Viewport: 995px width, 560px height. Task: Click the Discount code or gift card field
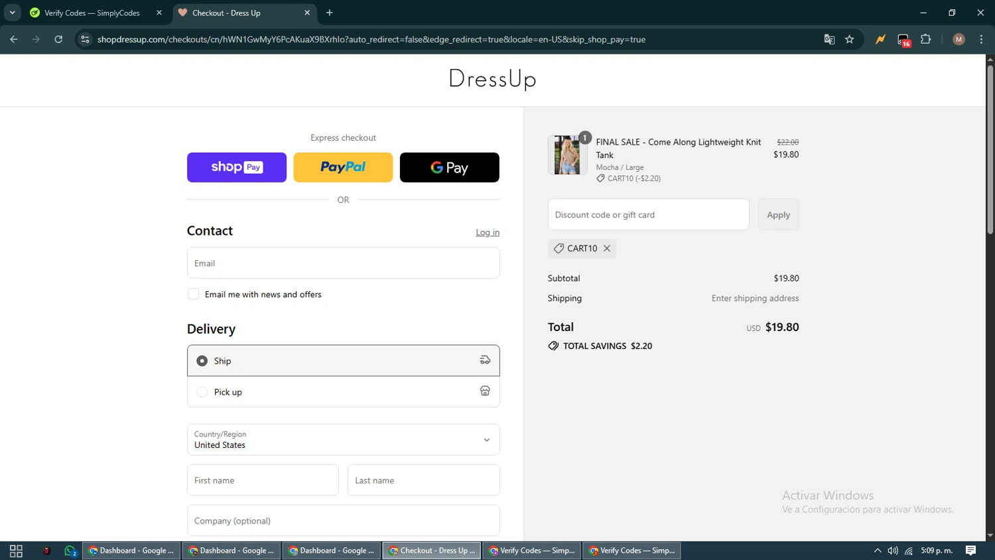pos(648,214)
